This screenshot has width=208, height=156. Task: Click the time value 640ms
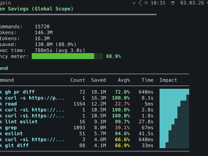[x=146, y=92]
